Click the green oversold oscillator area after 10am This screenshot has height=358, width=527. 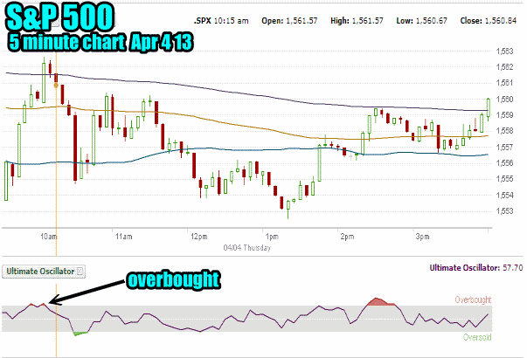(x=80, y=334)
